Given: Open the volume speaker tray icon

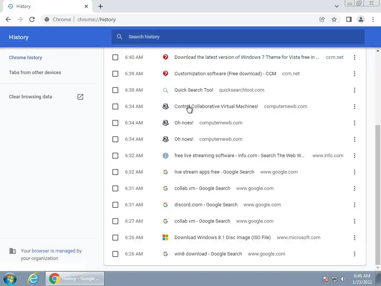Looking at the screenshot, I should pos(343,279).
